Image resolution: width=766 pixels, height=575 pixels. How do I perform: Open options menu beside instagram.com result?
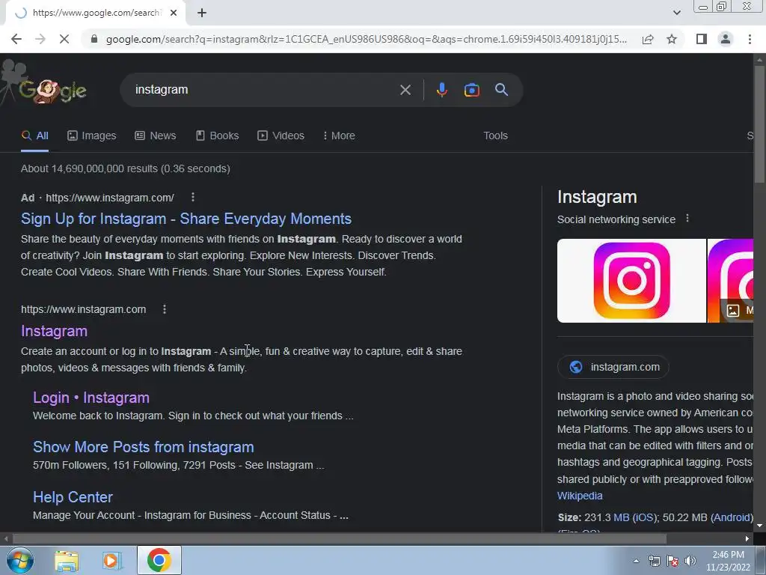pyautogui.click(x=165, y=309)
